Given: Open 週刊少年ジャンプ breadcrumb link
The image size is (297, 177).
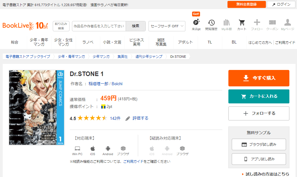Looking at the screenshot, I should [x=149, y=57].
